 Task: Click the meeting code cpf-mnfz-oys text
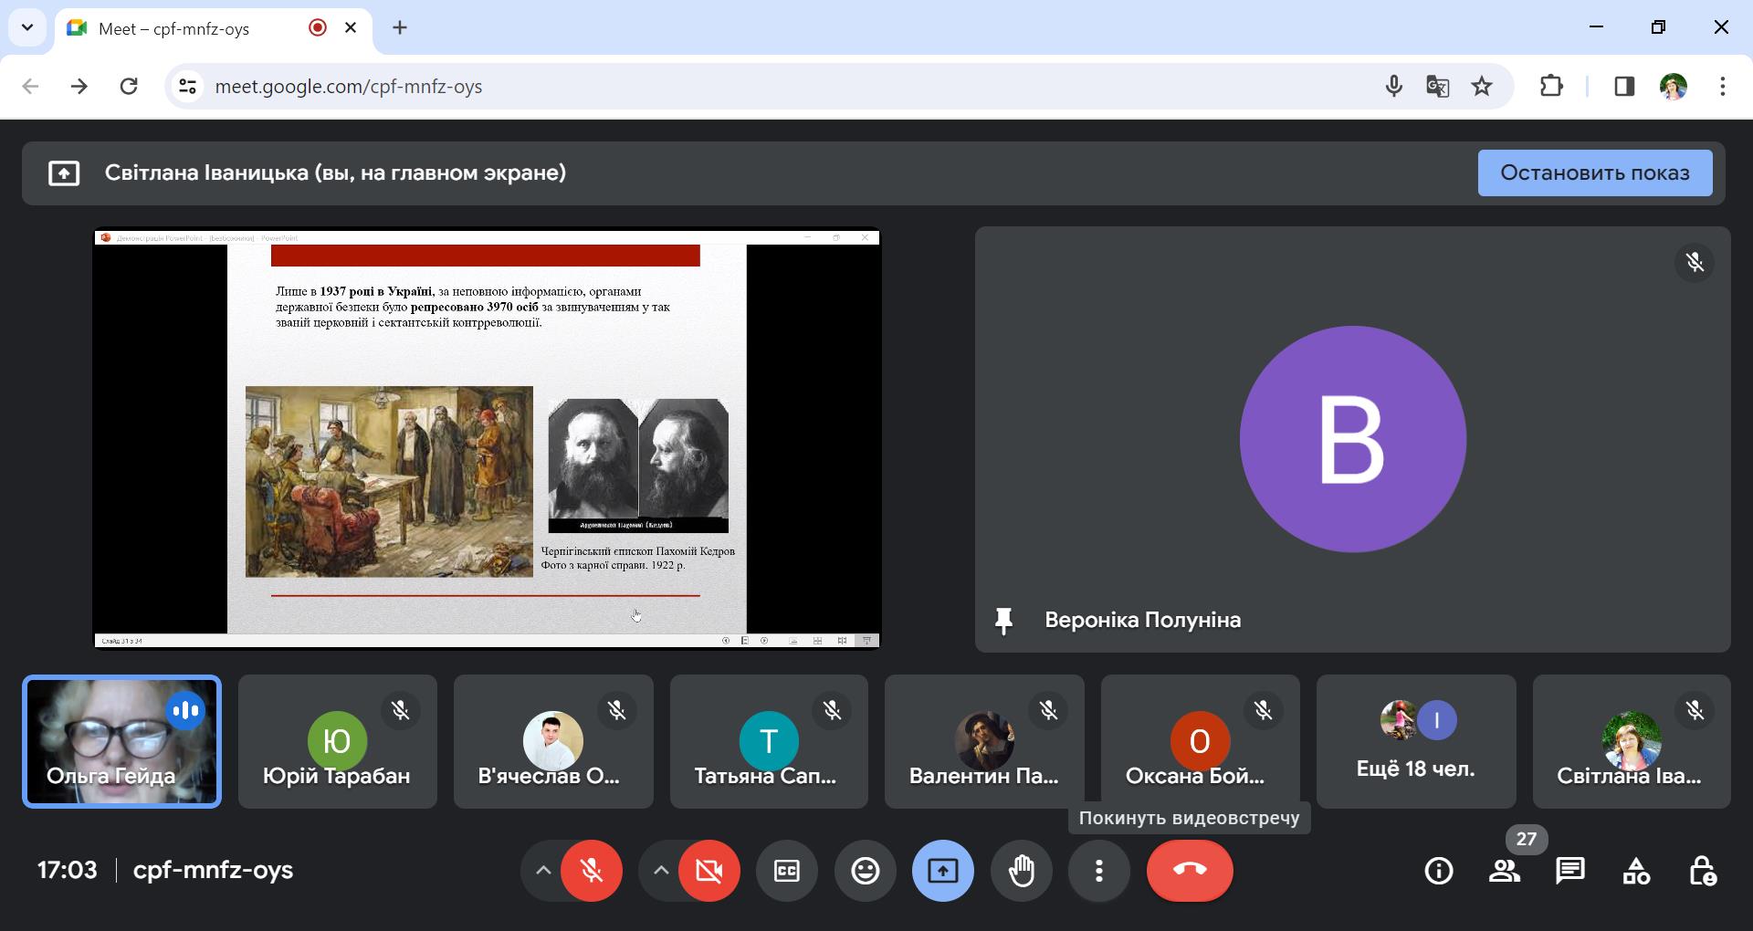pos(213,870)
